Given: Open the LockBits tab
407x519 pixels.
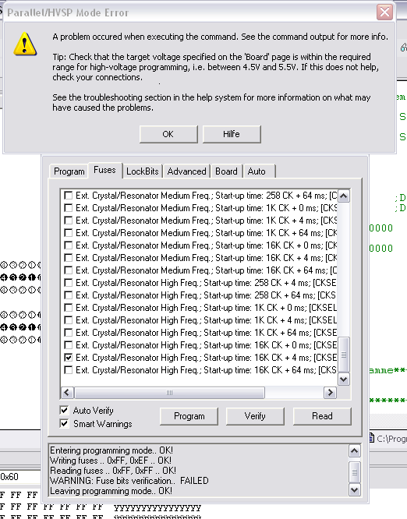Looking at the screenshot, I should 143,171.
